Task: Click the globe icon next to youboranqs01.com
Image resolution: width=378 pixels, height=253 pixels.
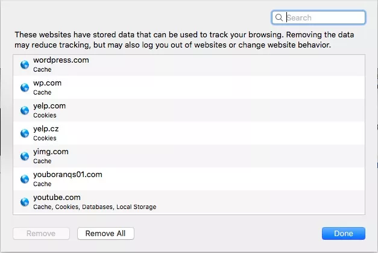Action: coord(25,180)
